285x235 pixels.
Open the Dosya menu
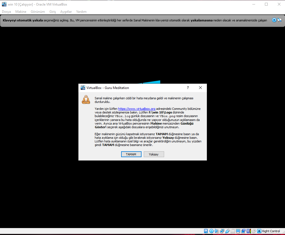pos(6,12)
